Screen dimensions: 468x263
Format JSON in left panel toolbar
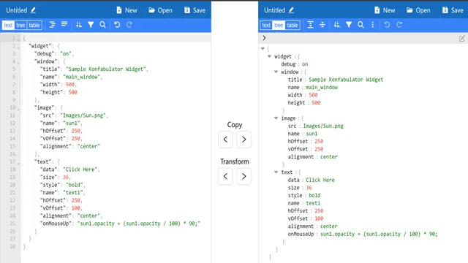point(52,25)
